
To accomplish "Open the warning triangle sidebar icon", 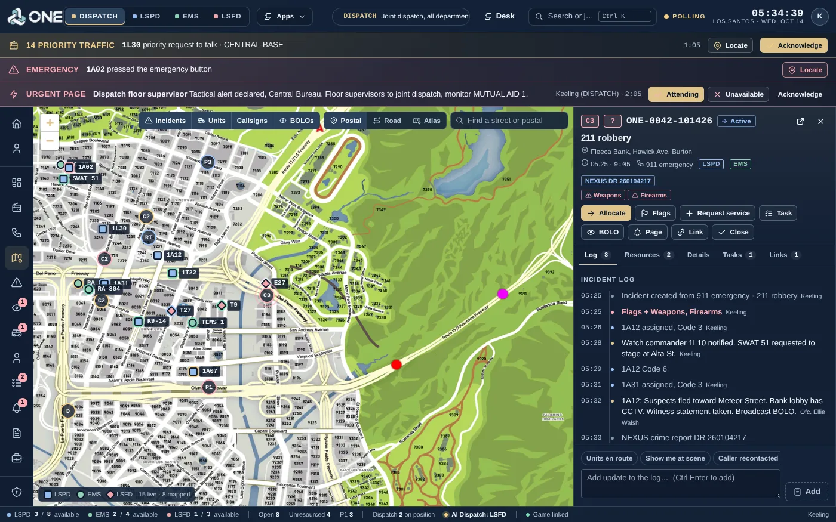I will 17,283.
